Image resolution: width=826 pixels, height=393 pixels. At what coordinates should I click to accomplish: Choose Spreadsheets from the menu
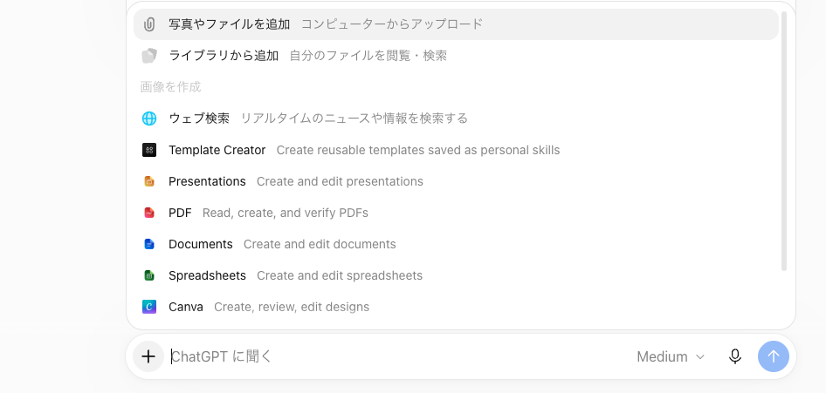(456, 276)
